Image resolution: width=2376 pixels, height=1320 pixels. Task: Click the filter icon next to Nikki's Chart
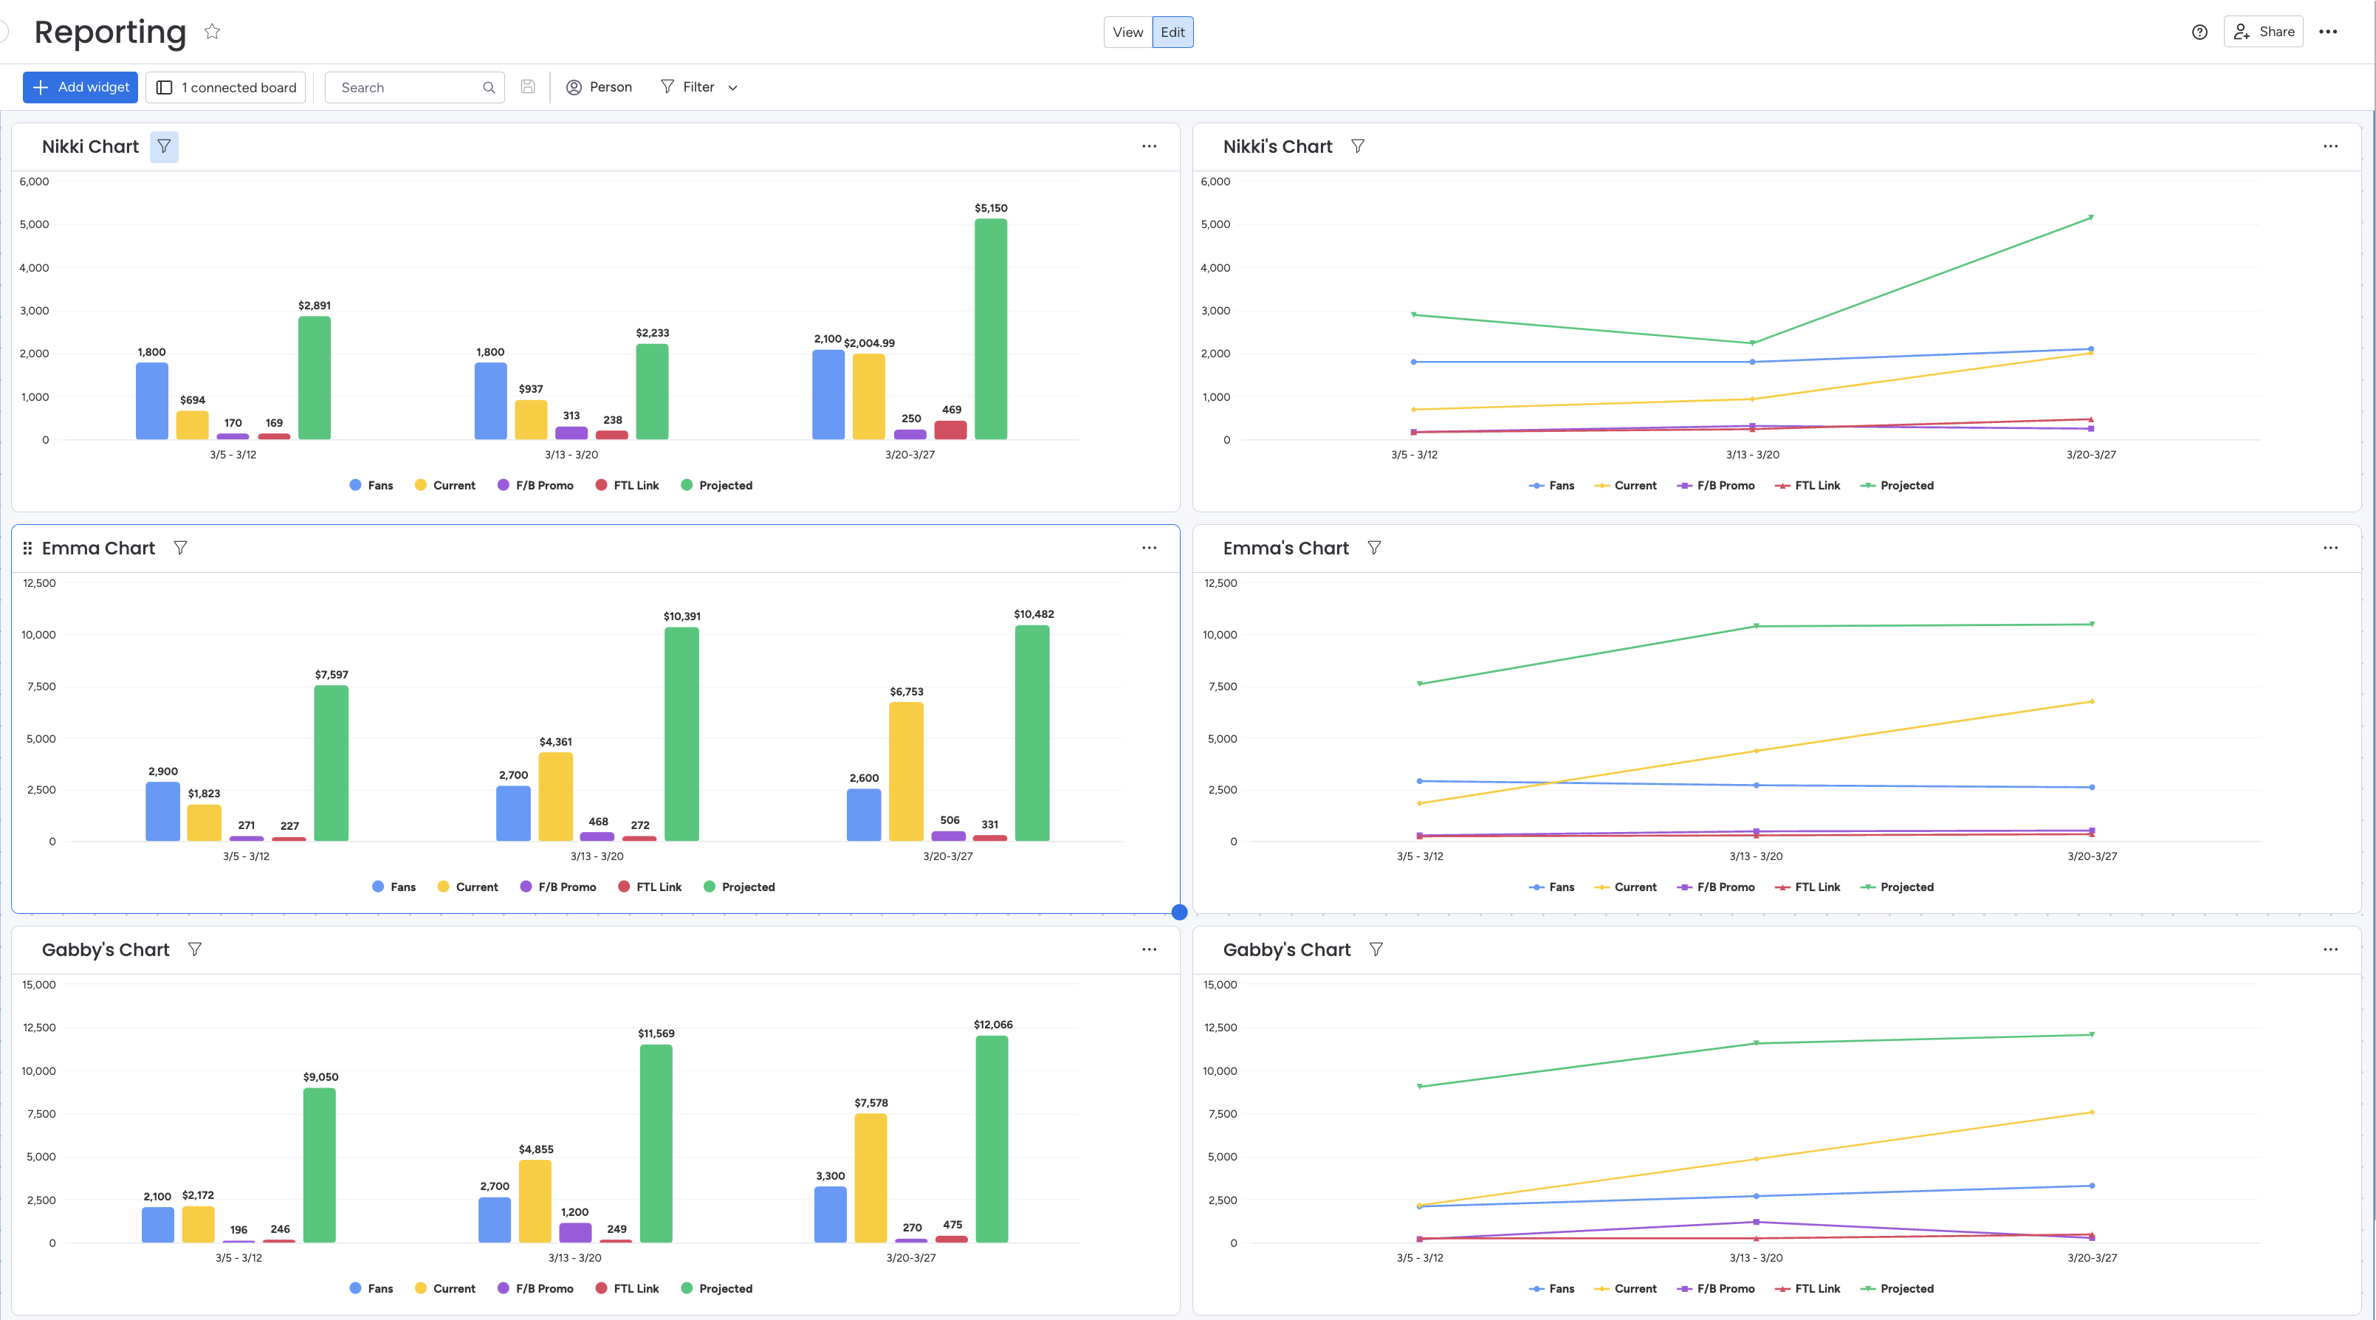(1358, 147)
